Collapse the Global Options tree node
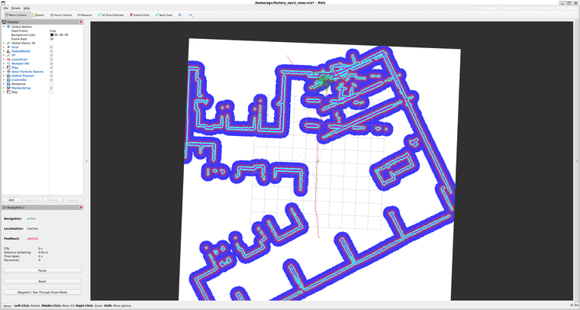The width and height of the screenshot is (580, 310). click(x=4, y=27)
